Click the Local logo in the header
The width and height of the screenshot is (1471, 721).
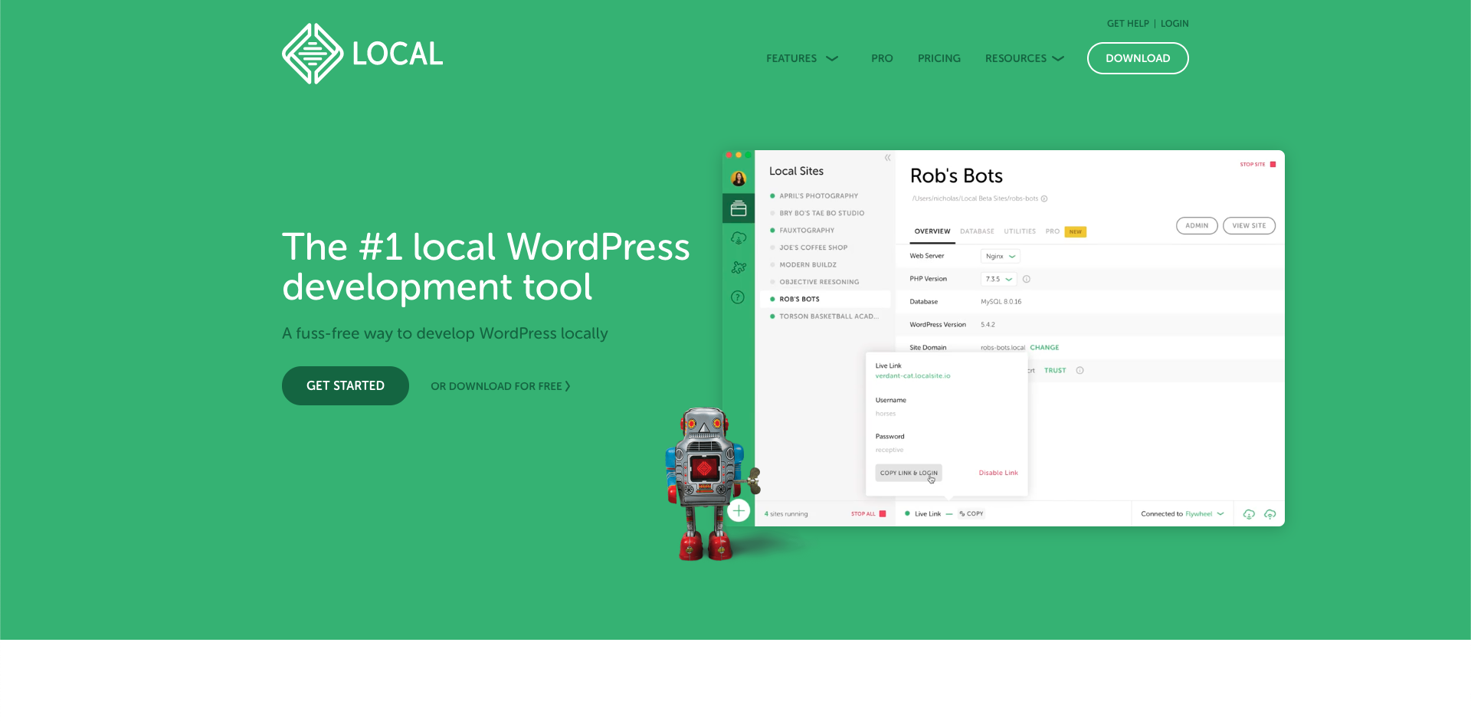coord(362,54)
